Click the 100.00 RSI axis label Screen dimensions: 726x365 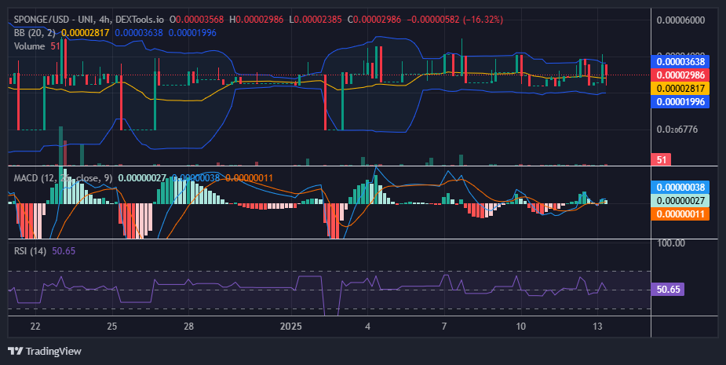(671, 243)
